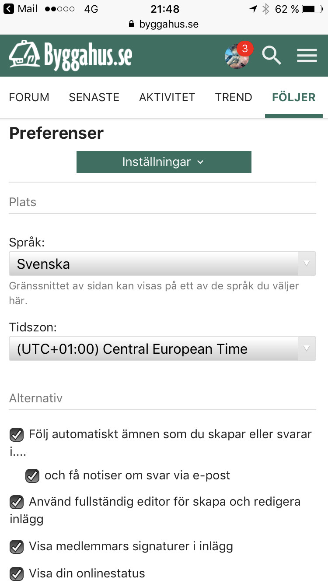
Task: Open the user profile avatar
Action: pos(235,57)
